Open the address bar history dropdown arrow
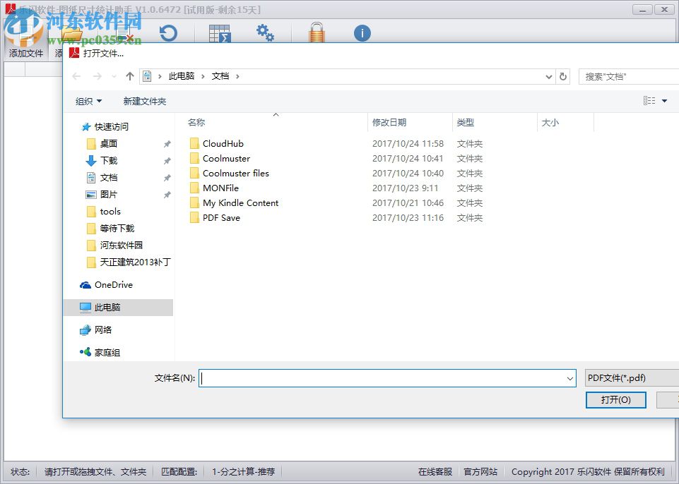This screenshot has width=679, height=484. [548, 76]
